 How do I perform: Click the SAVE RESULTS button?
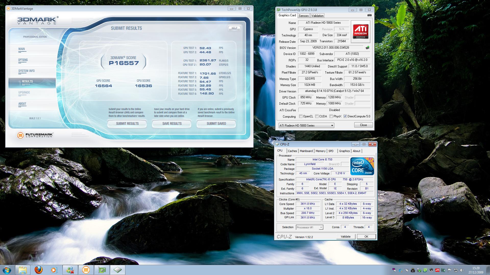click(x=172, y=124)
